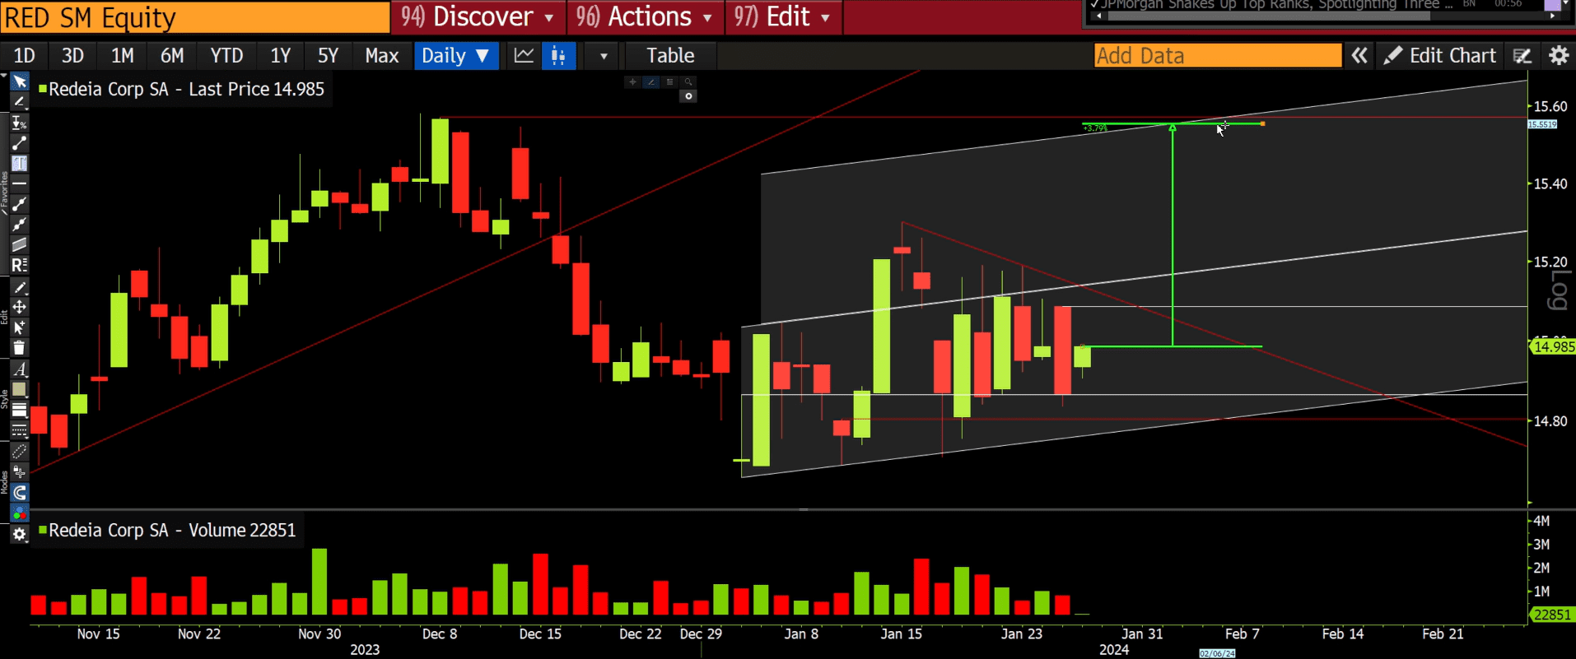Click the Redeia Corp SA Volume legend
This screenshot has height=659, width=1576.
coord(168,531)
